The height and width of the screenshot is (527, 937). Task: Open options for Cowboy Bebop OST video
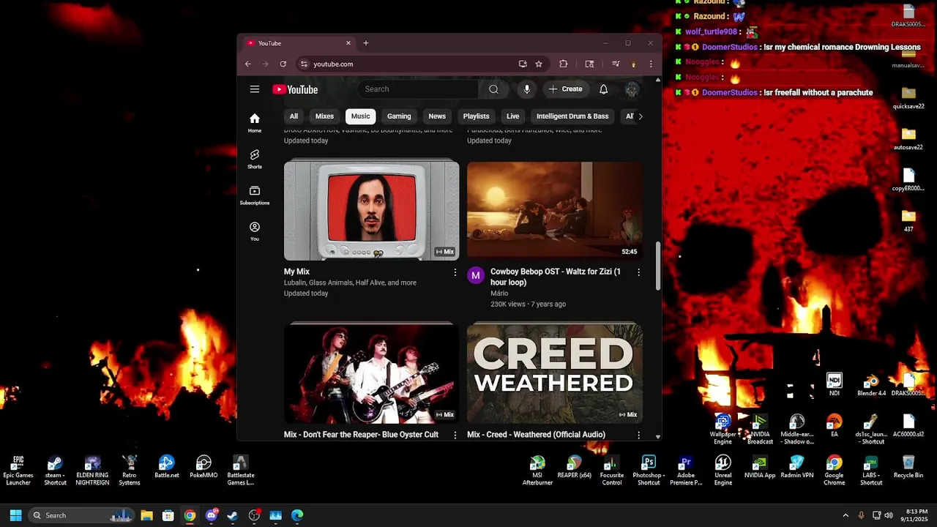point(638,272)
